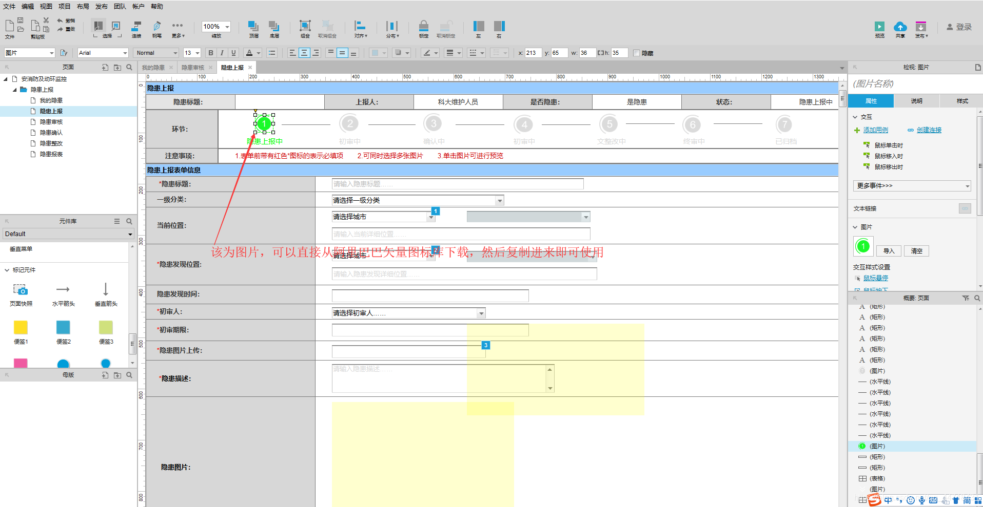Add a new page in pages panel

tap(105, 67)
